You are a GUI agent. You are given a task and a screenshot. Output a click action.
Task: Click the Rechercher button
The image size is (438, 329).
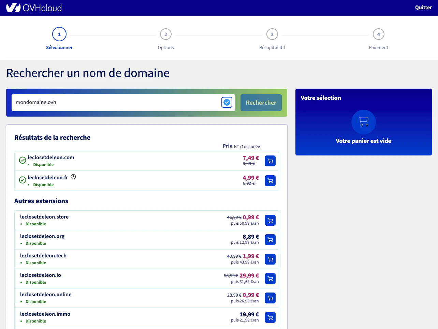click(x=261, y=103)
